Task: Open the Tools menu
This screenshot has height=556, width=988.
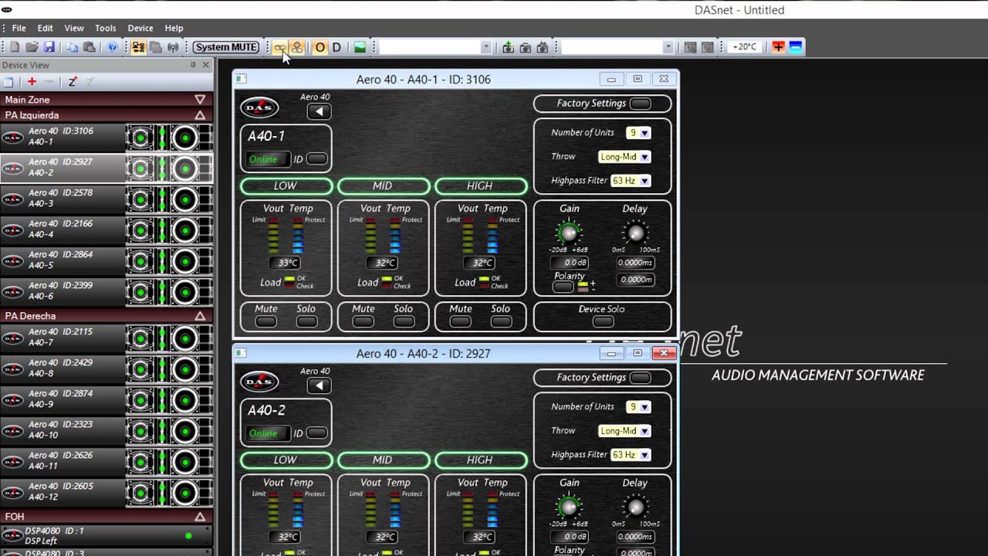Action: [106, 28]
